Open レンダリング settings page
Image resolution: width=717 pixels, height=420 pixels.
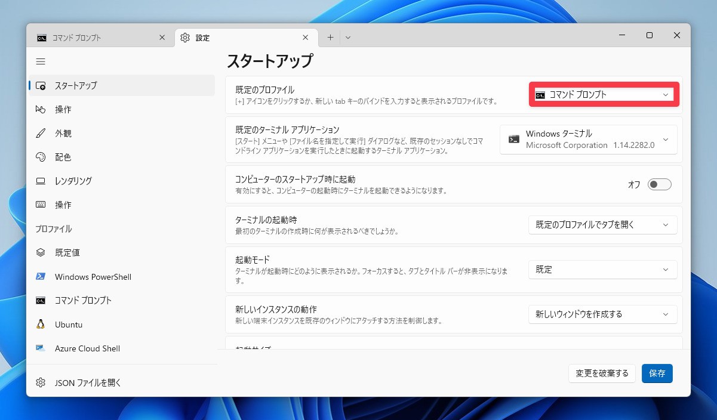[73, 181]
